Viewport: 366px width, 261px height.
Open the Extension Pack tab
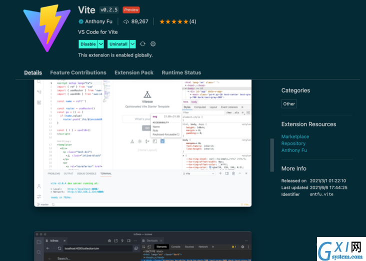tap(134, 72)
